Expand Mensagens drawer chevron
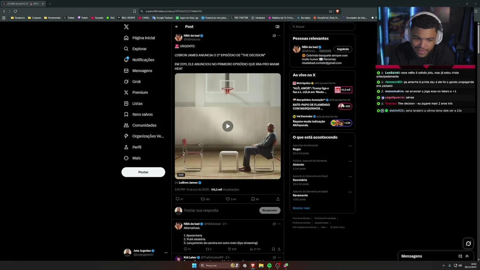The image size is (480, 270). [467, 256]
